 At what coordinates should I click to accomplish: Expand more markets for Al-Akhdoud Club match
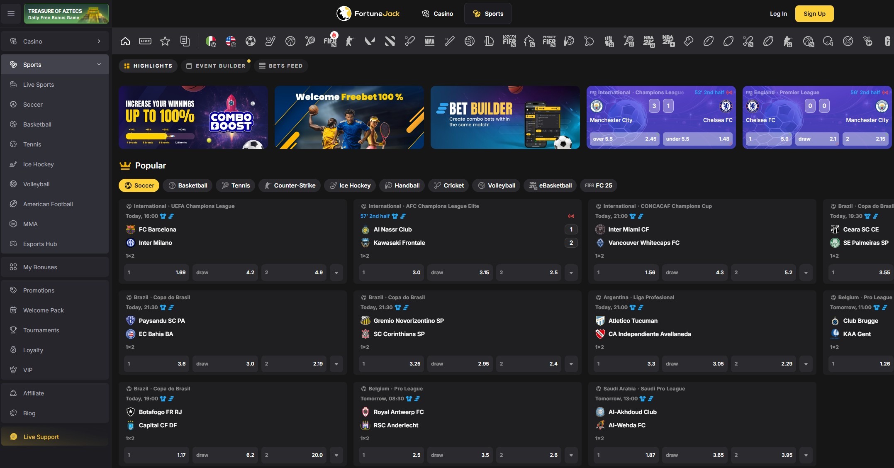pos(806,455)
